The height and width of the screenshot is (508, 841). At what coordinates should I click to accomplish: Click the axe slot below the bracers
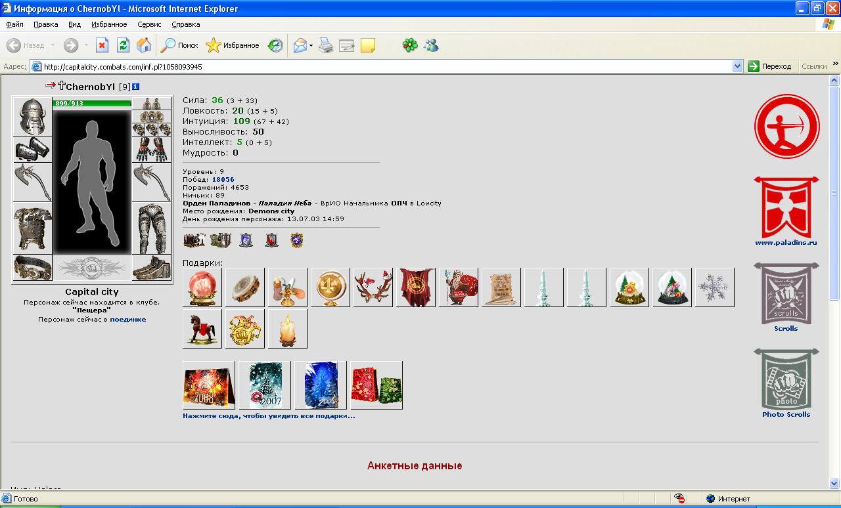click(x=32, y=182)
